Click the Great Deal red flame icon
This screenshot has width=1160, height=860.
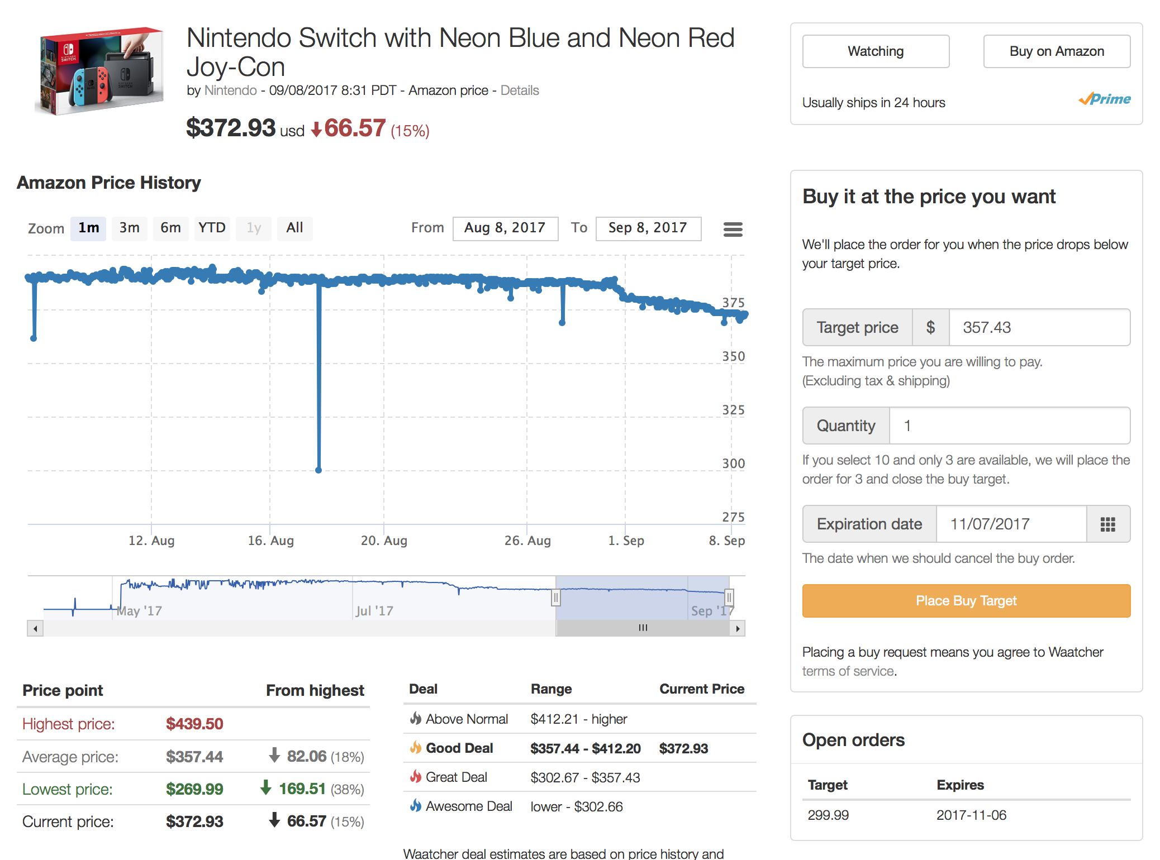coord(415,777)
